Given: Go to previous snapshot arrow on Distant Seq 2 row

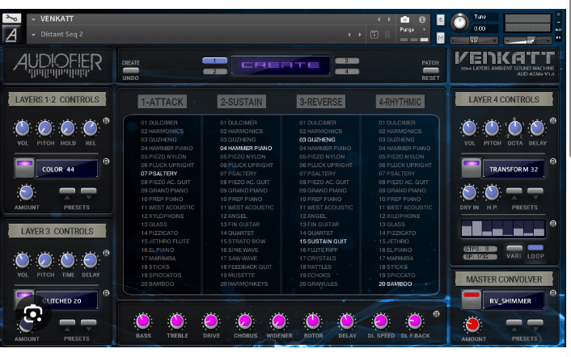Looking at the screenshot, I should click(349, 35).
